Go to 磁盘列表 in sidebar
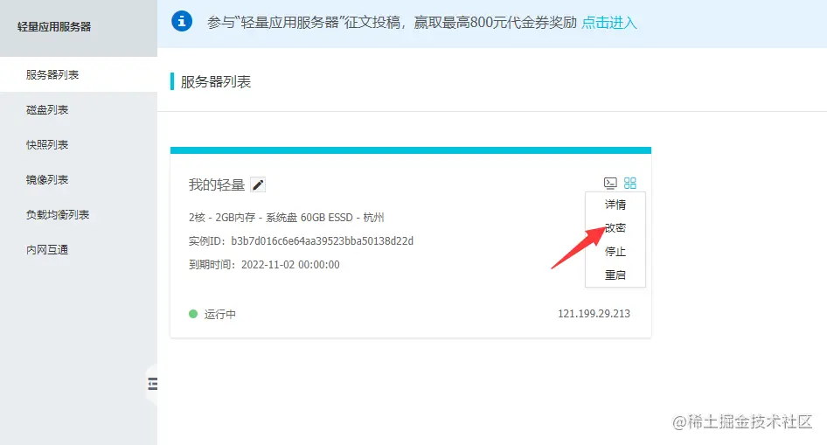The height and width of the screenshot is (445, 827). coord(79,109)
